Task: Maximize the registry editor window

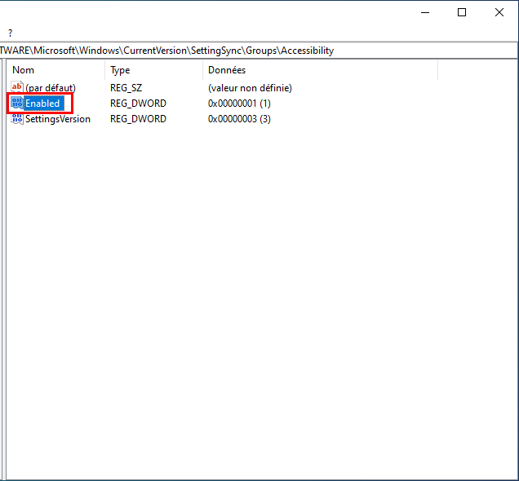Action: [462, 12]
